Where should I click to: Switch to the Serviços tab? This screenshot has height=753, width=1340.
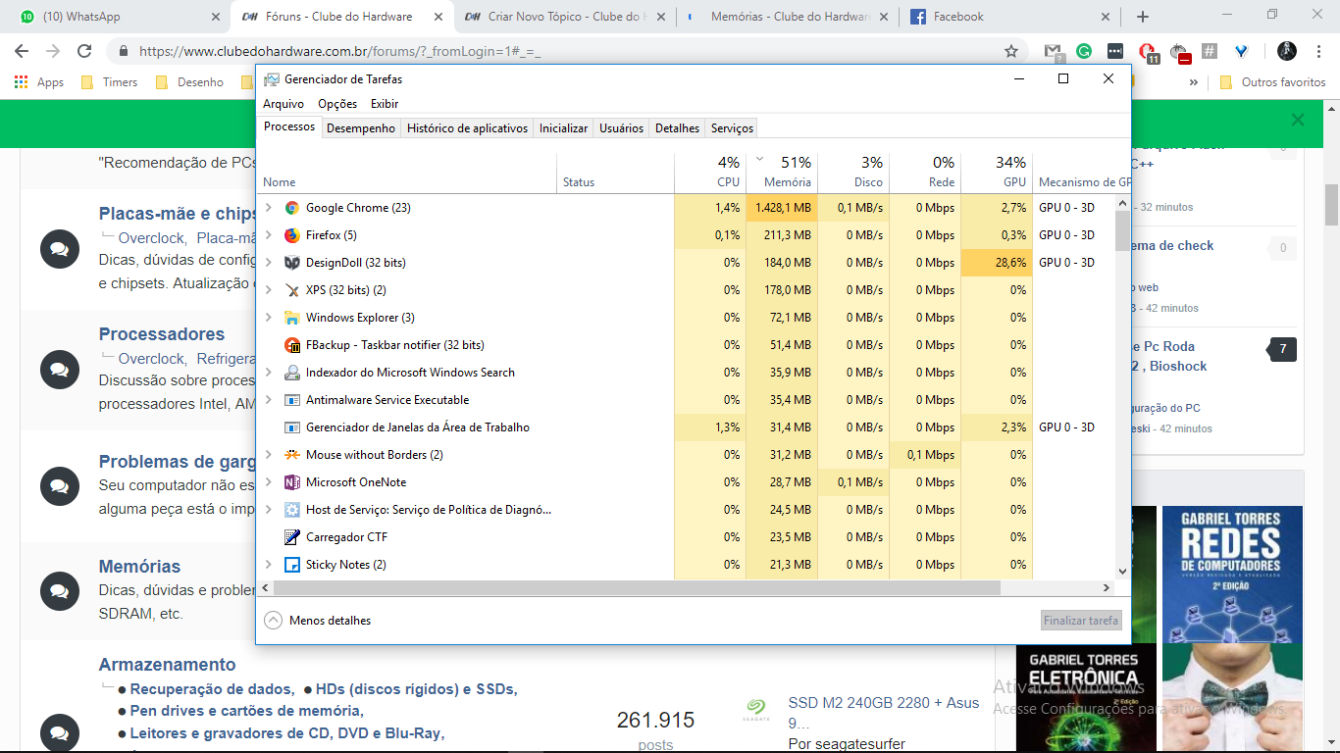(733, 128)
